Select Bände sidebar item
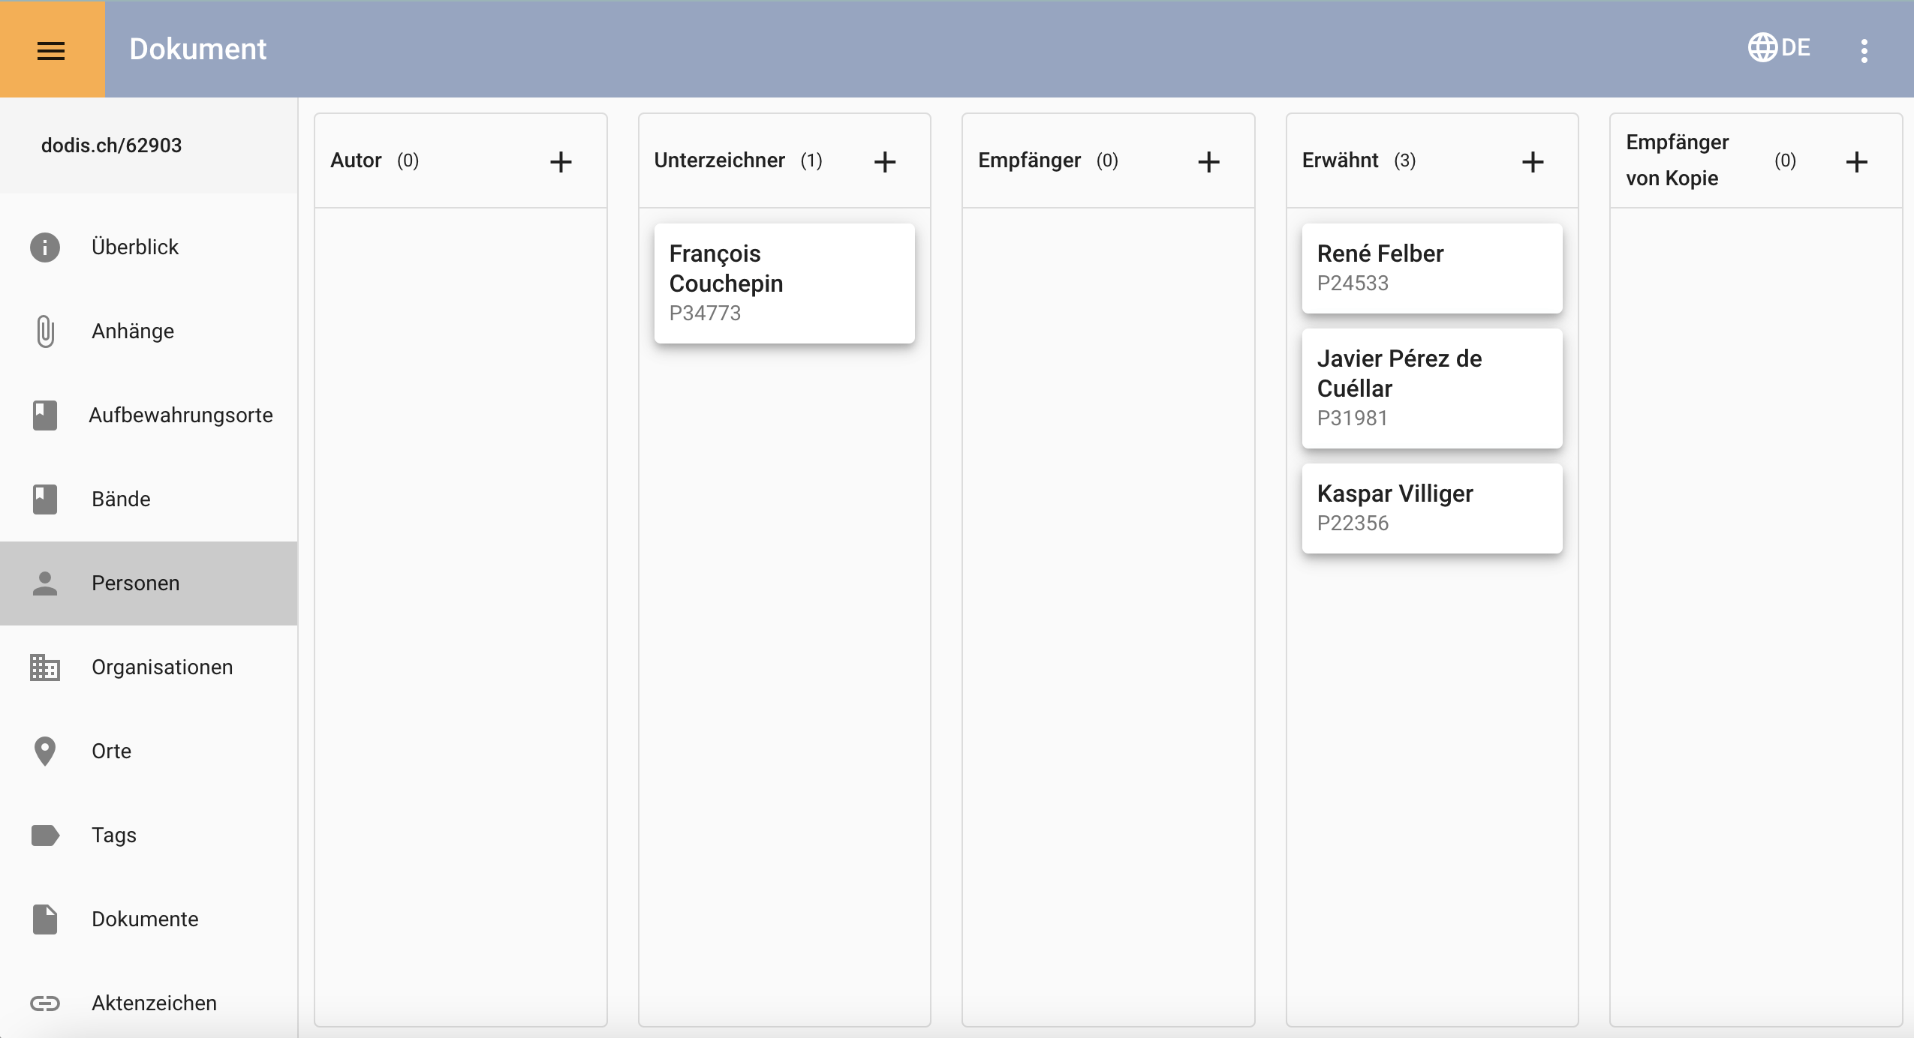This screenshot has height=1038, width=1914. (121, 499)
